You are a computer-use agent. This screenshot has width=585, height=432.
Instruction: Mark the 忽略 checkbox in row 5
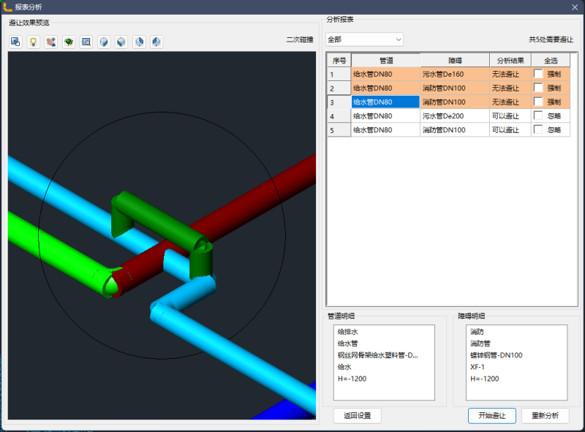(x=538, y=129)
